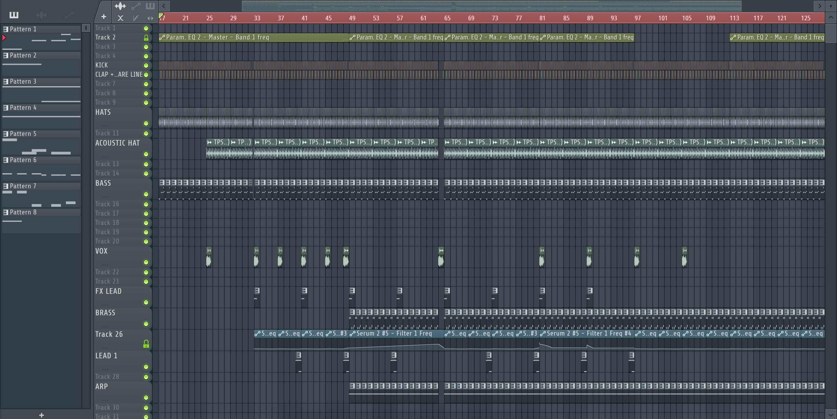Jump to bar 33 on the timeline
Screen dimensions: 837x419
[x=257, y=18]
